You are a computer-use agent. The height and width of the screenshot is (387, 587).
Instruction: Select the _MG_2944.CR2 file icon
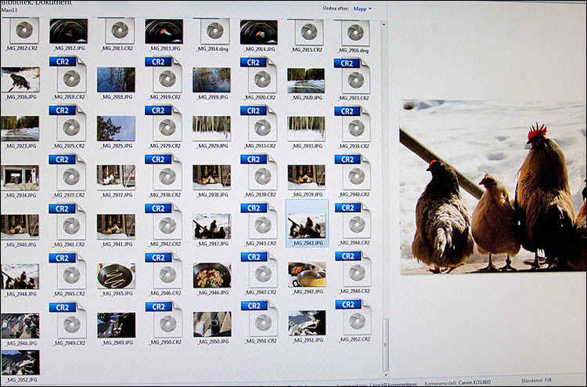[x=354, y=220]
